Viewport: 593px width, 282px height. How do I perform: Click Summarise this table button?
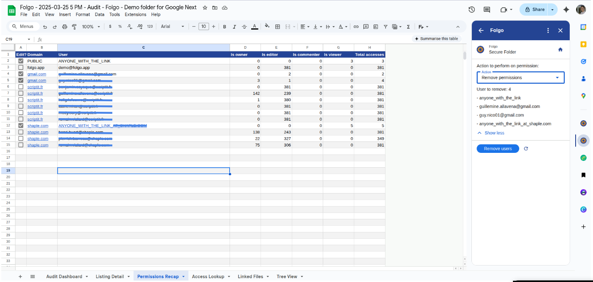436,39
